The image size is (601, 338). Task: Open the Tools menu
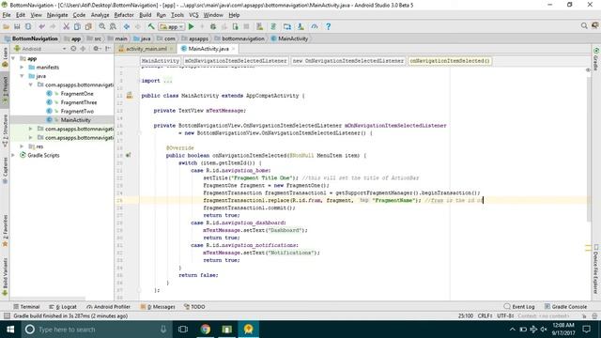[177, 15]
